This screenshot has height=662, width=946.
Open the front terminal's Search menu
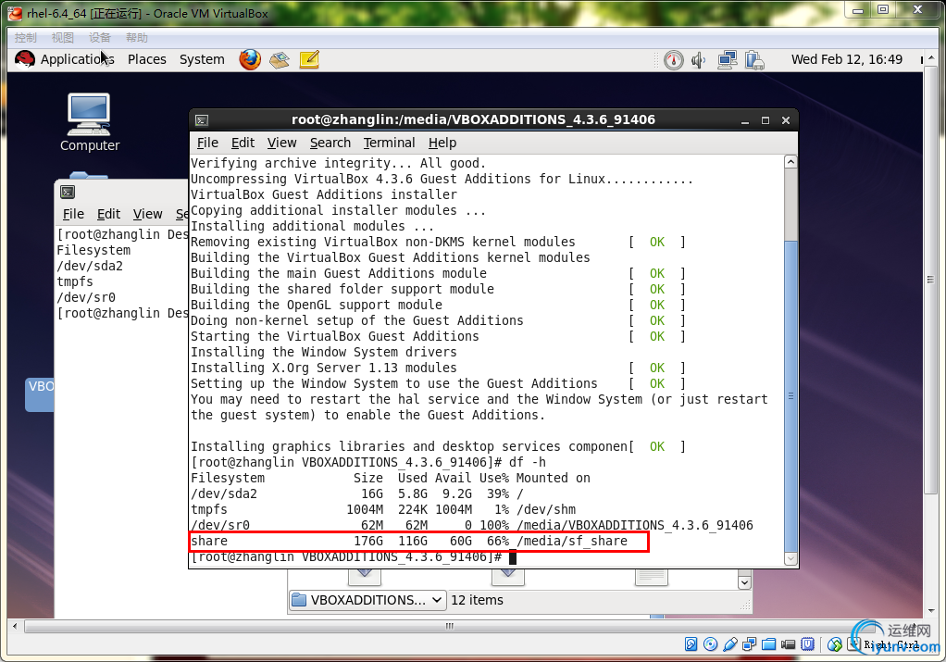330,143
